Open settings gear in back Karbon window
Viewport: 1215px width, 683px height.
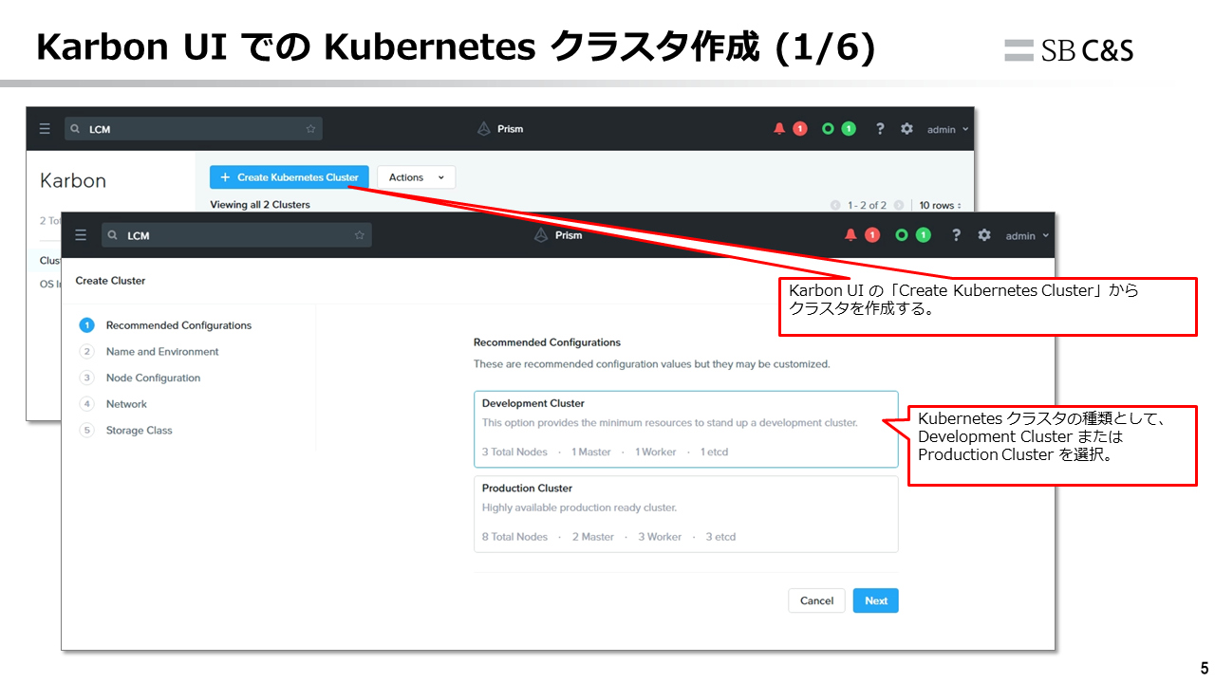(907, 129)
